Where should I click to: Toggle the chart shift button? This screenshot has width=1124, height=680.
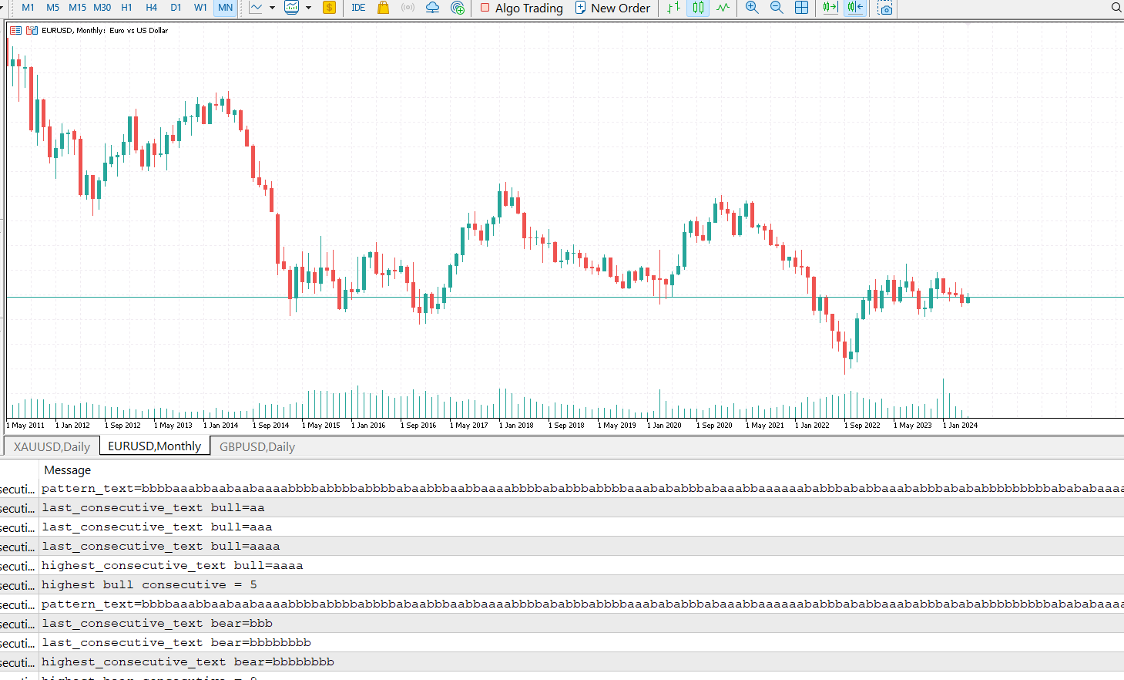(x=855, y=8)
